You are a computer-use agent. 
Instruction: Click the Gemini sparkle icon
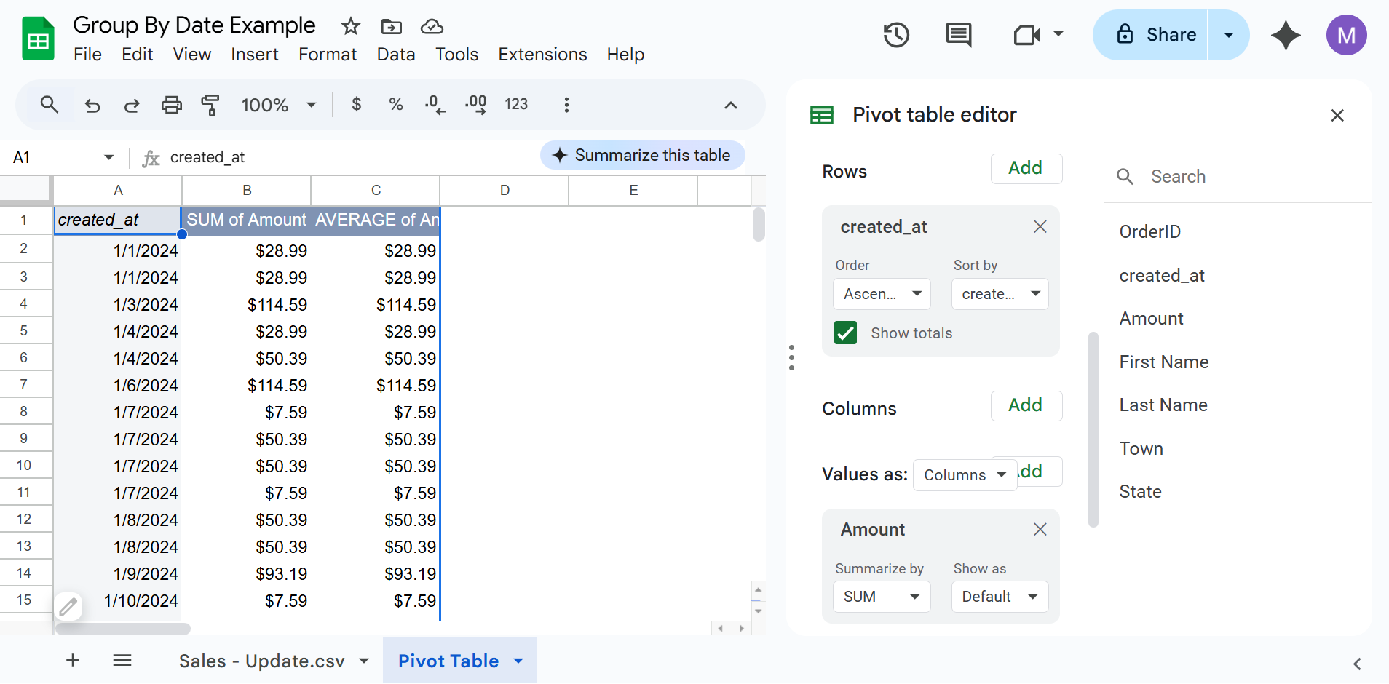click(x=1286, y=35)
